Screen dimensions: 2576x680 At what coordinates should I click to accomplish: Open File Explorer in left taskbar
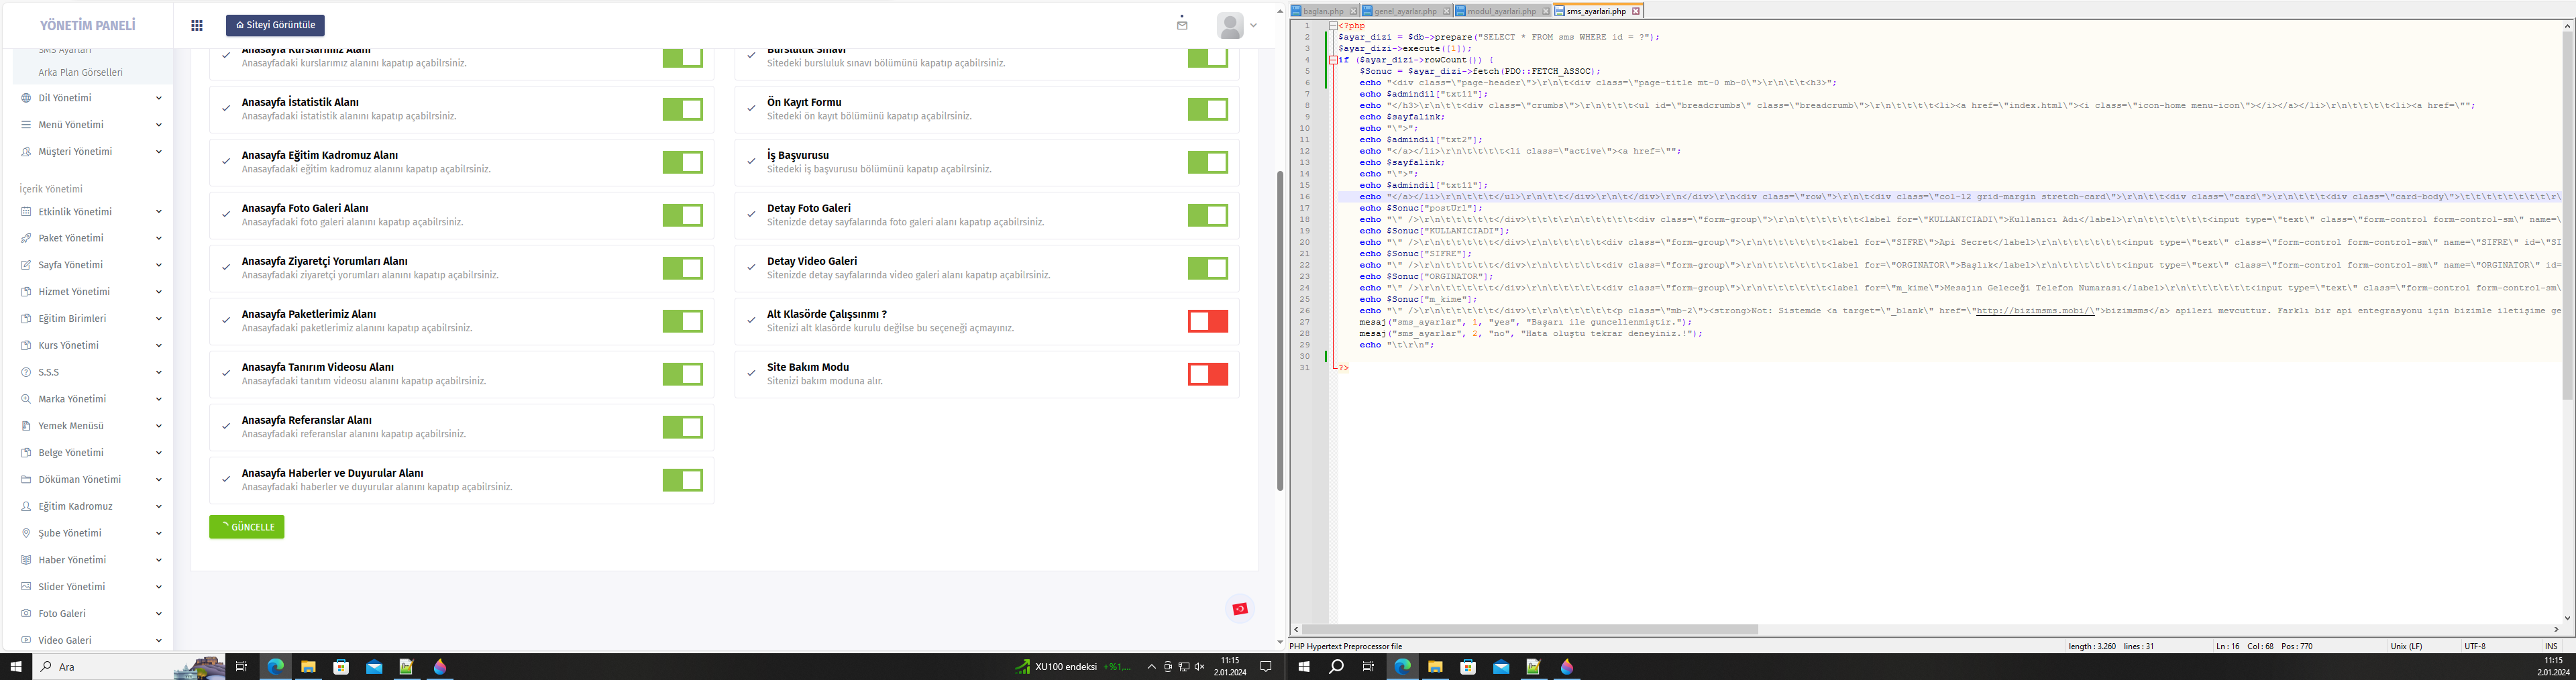[x=308, y=666]
